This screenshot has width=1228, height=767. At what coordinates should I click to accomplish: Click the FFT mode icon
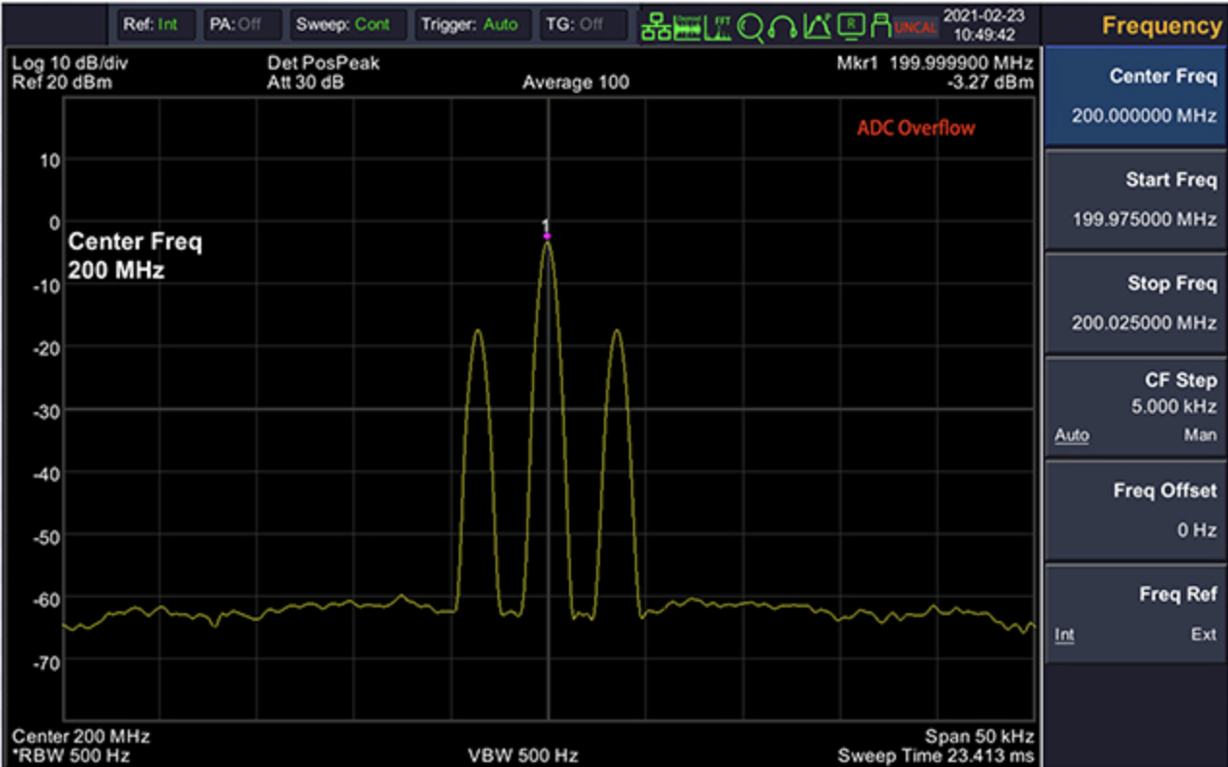718,27
